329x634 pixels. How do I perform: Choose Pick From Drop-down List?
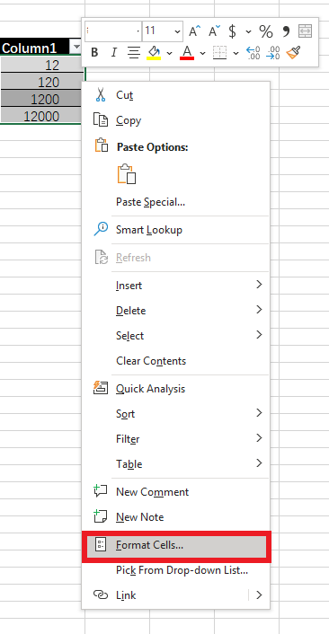[182, 570]
